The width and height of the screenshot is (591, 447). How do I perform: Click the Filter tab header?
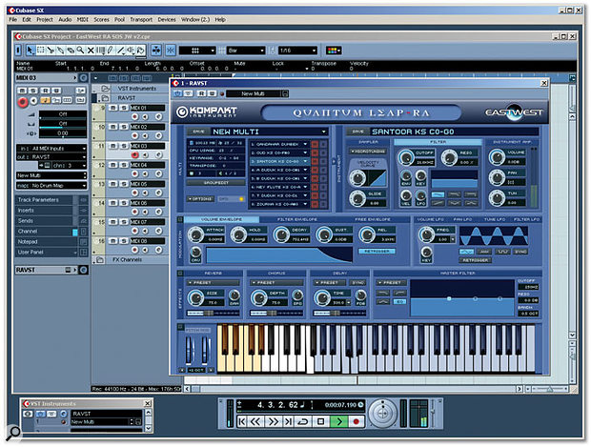pos(438,142)
